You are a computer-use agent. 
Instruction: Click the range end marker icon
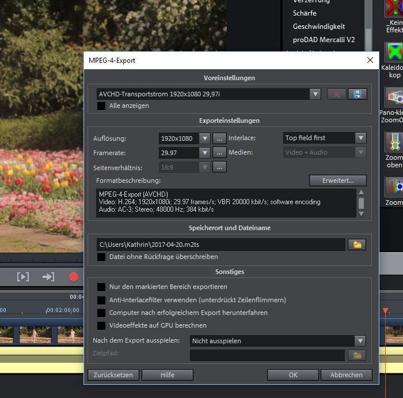[x=48, y=277]
